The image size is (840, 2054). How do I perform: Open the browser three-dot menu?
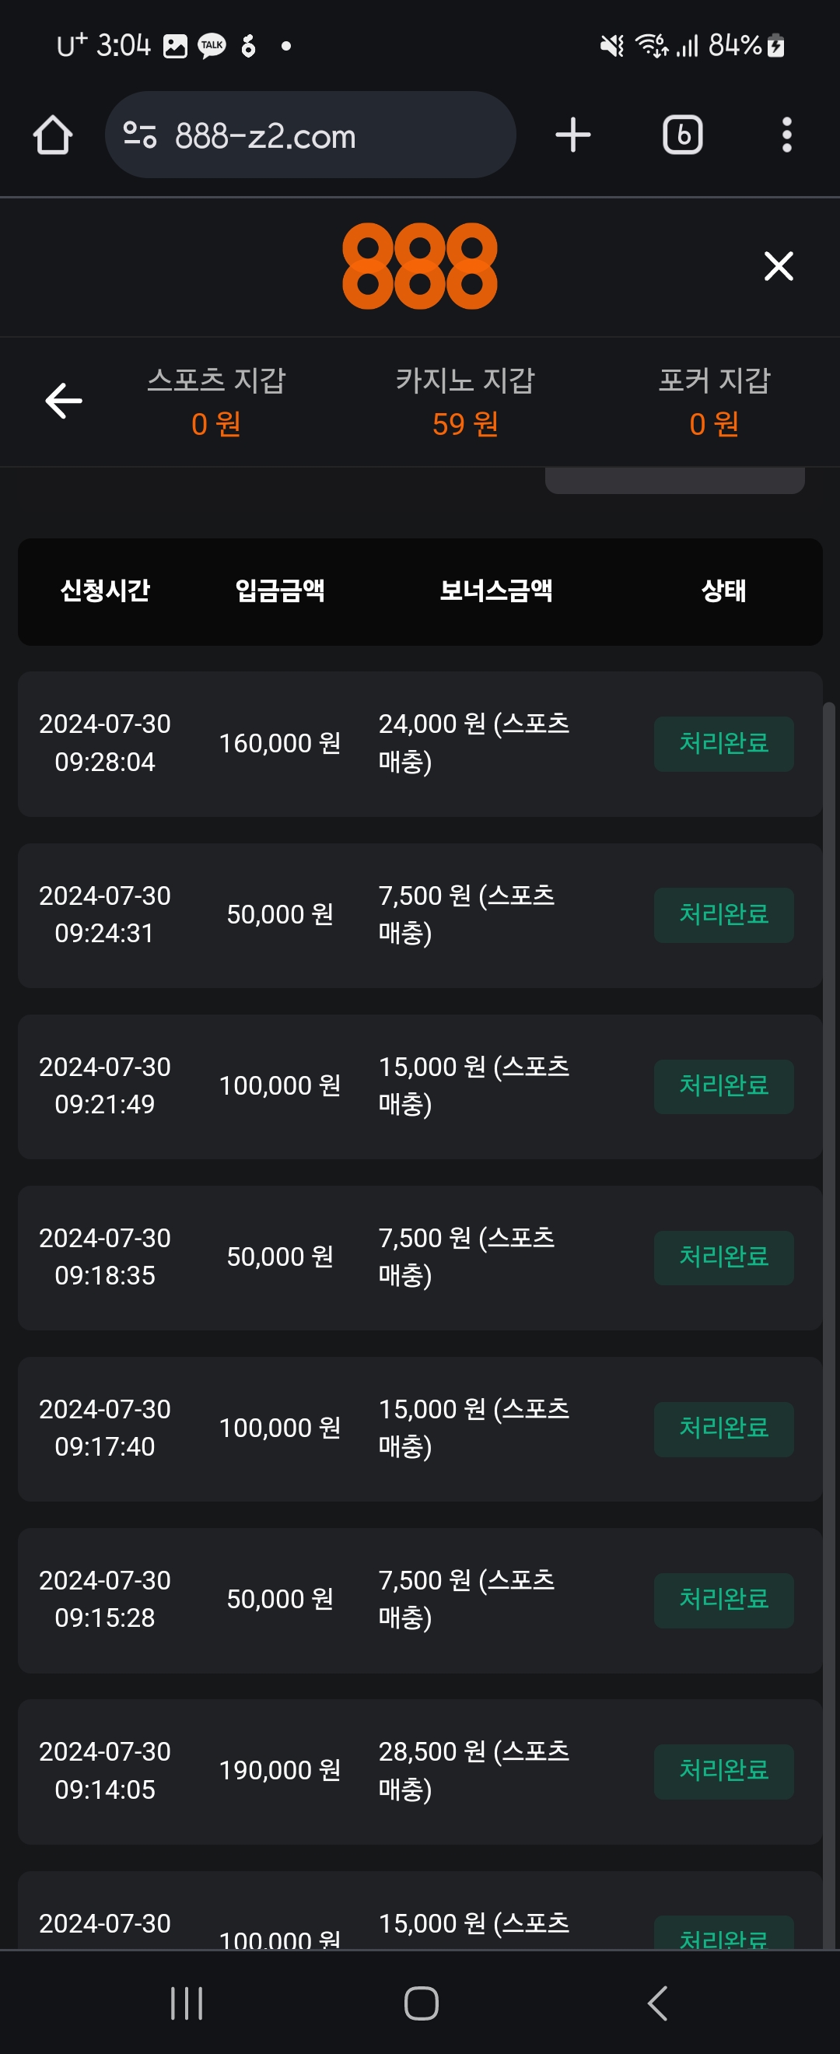click(x=786, y=135)
